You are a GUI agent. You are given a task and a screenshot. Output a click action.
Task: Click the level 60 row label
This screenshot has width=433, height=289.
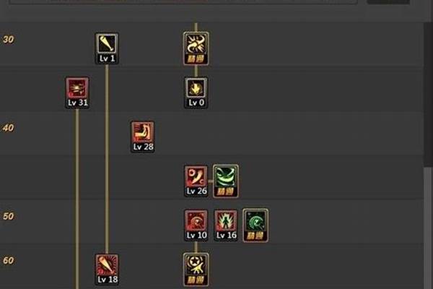(8, 261)
